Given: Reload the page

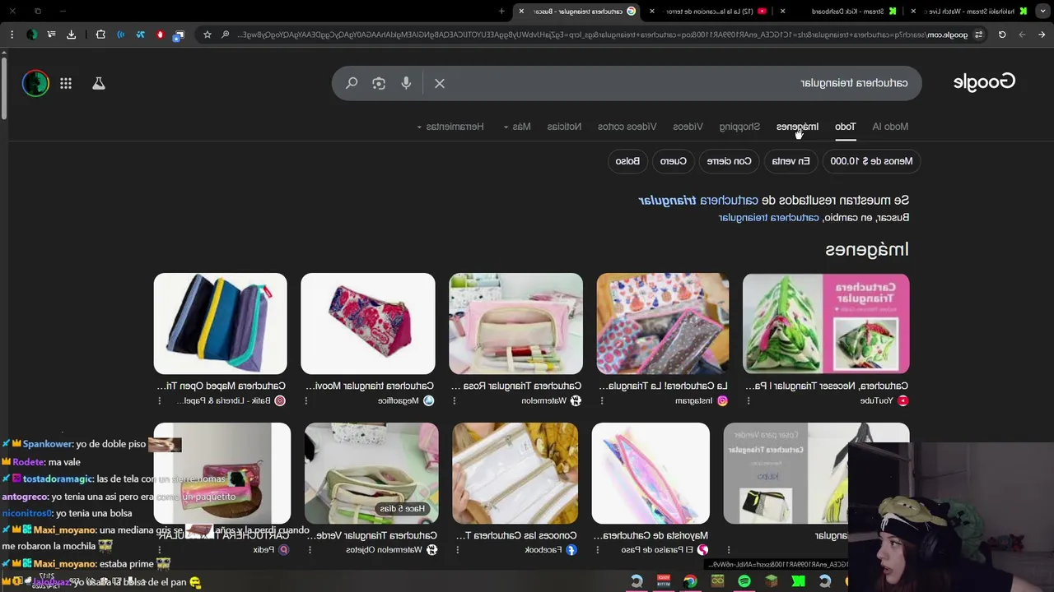Looking at the screenshot, I should (1002, 35).
